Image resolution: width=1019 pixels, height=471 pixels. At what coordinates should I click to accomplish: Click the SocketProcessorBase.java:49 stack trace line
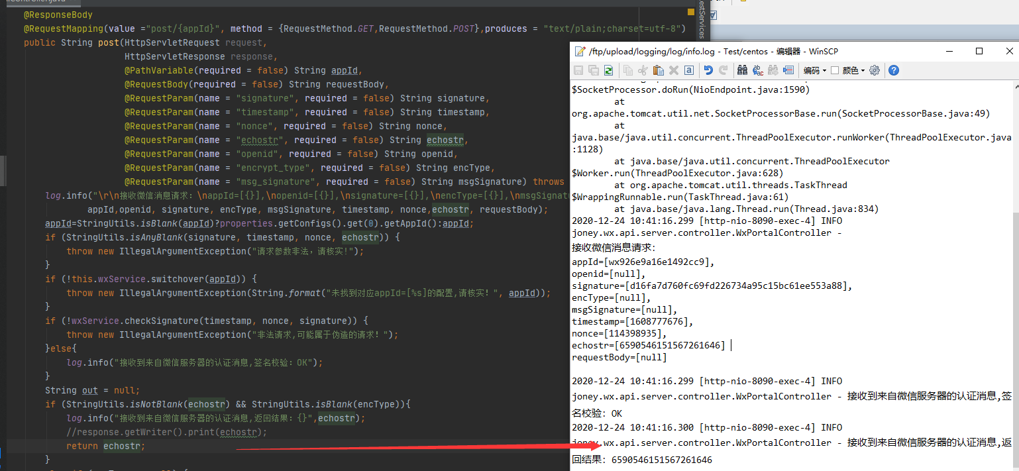coord(781,113)
